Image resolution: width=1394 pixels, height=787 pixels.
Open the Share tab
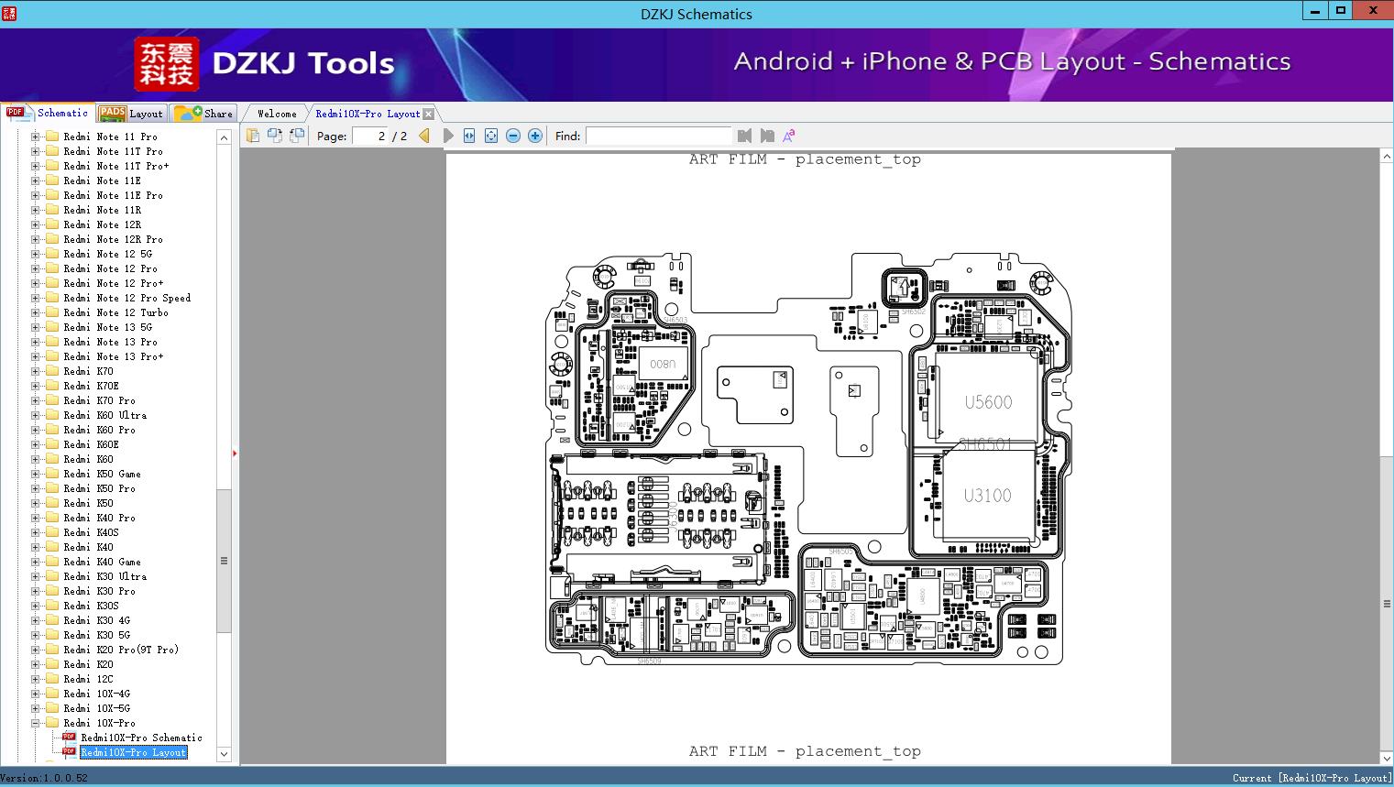pos(204,114)
